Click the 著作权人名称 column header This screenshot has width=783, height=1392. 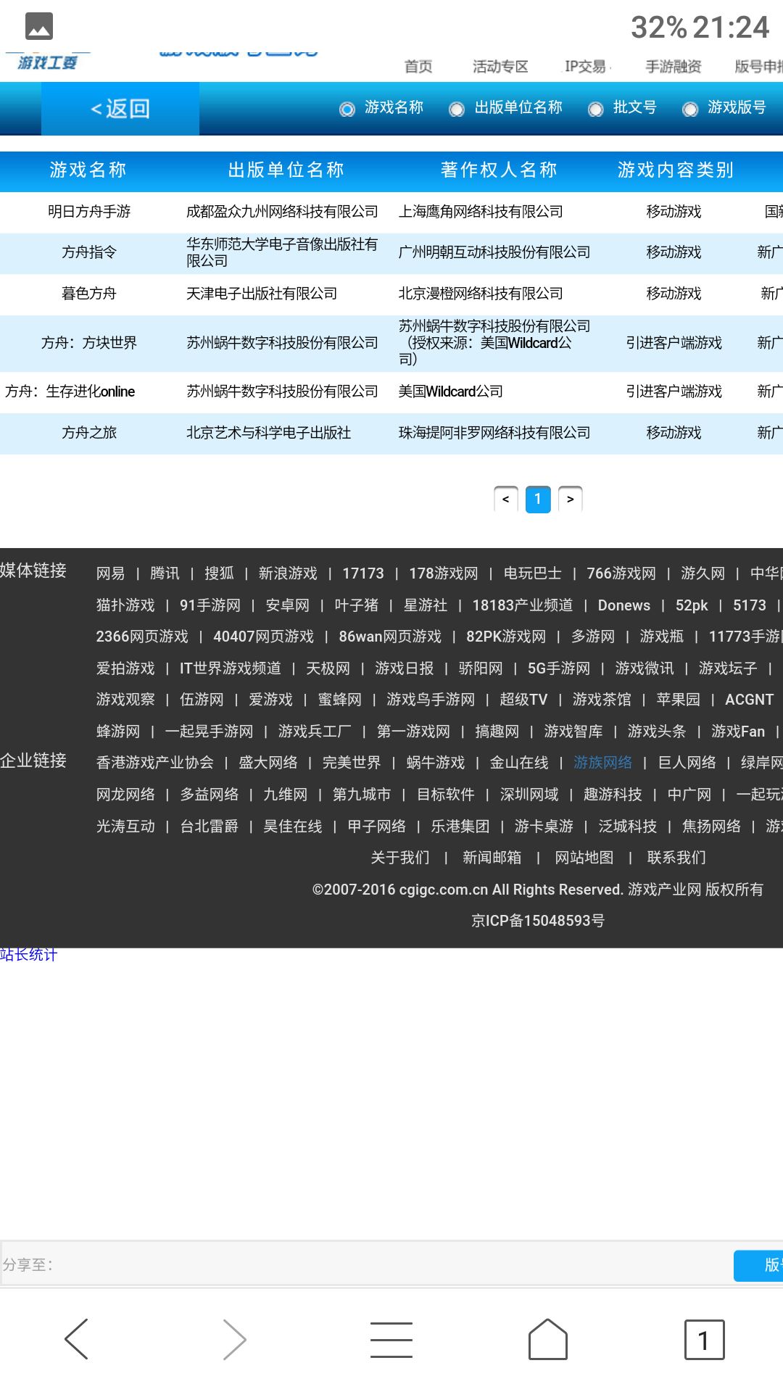tap(499, 170)
